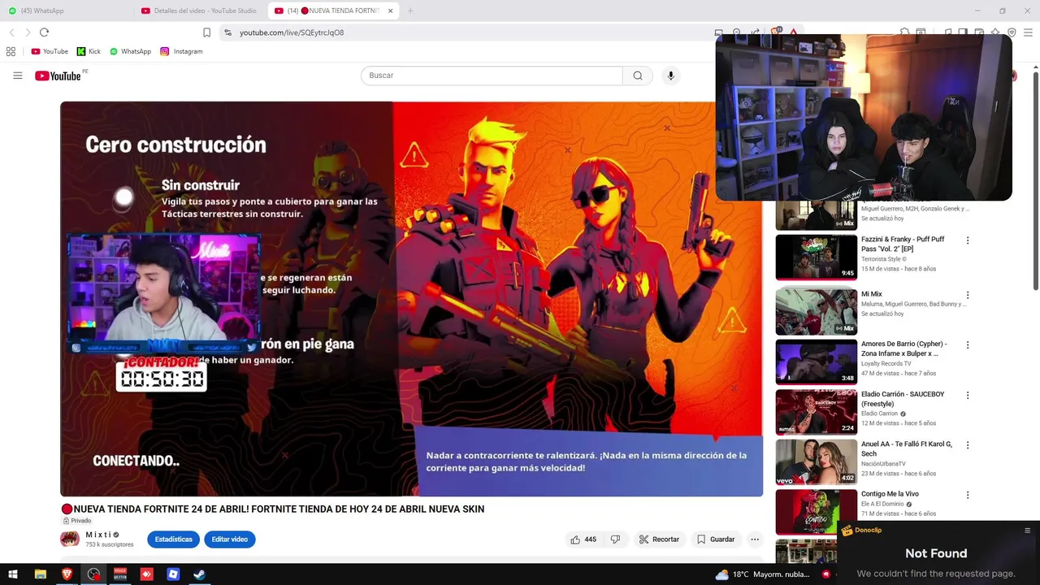Open the Windows Start menu

click(13, 574)
